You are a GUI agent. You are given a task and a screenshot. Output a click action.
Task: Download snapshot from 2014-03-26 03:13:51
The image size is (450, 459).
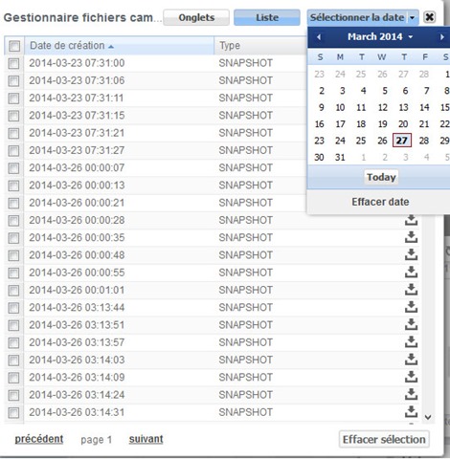pos(411,325)
